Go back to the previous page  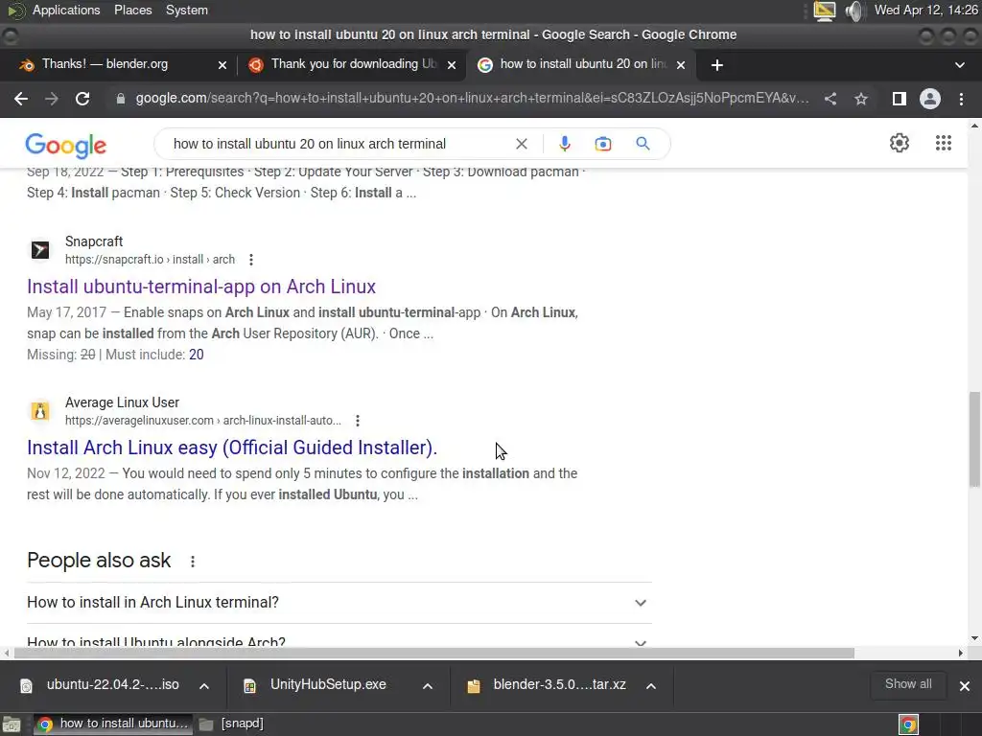[x=21, y=99]
